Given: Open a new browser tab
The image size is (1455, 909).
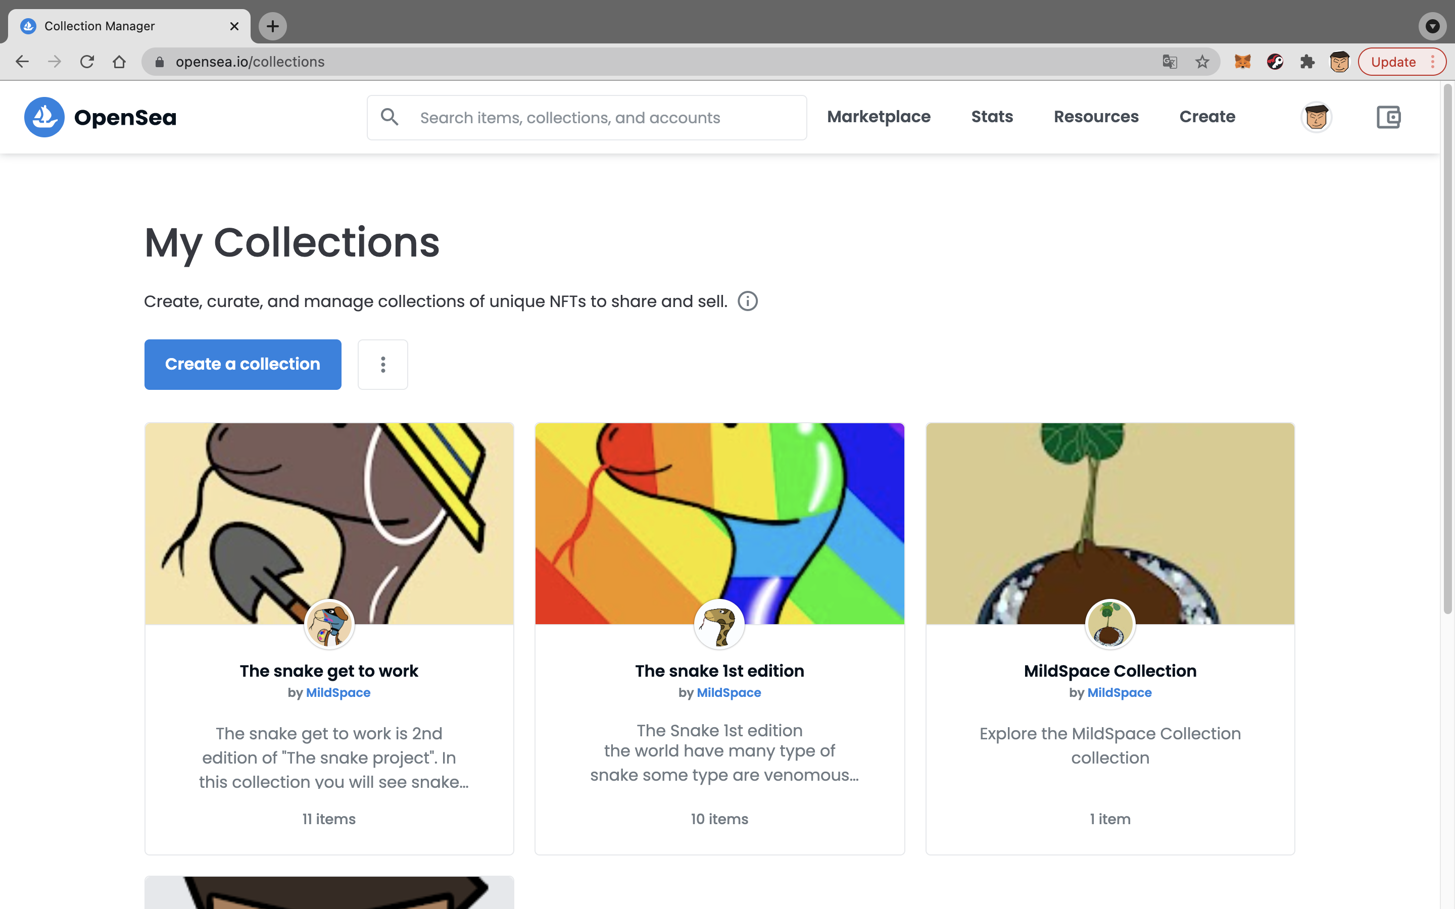Looking at the screenshot, I should click(272, 26).
